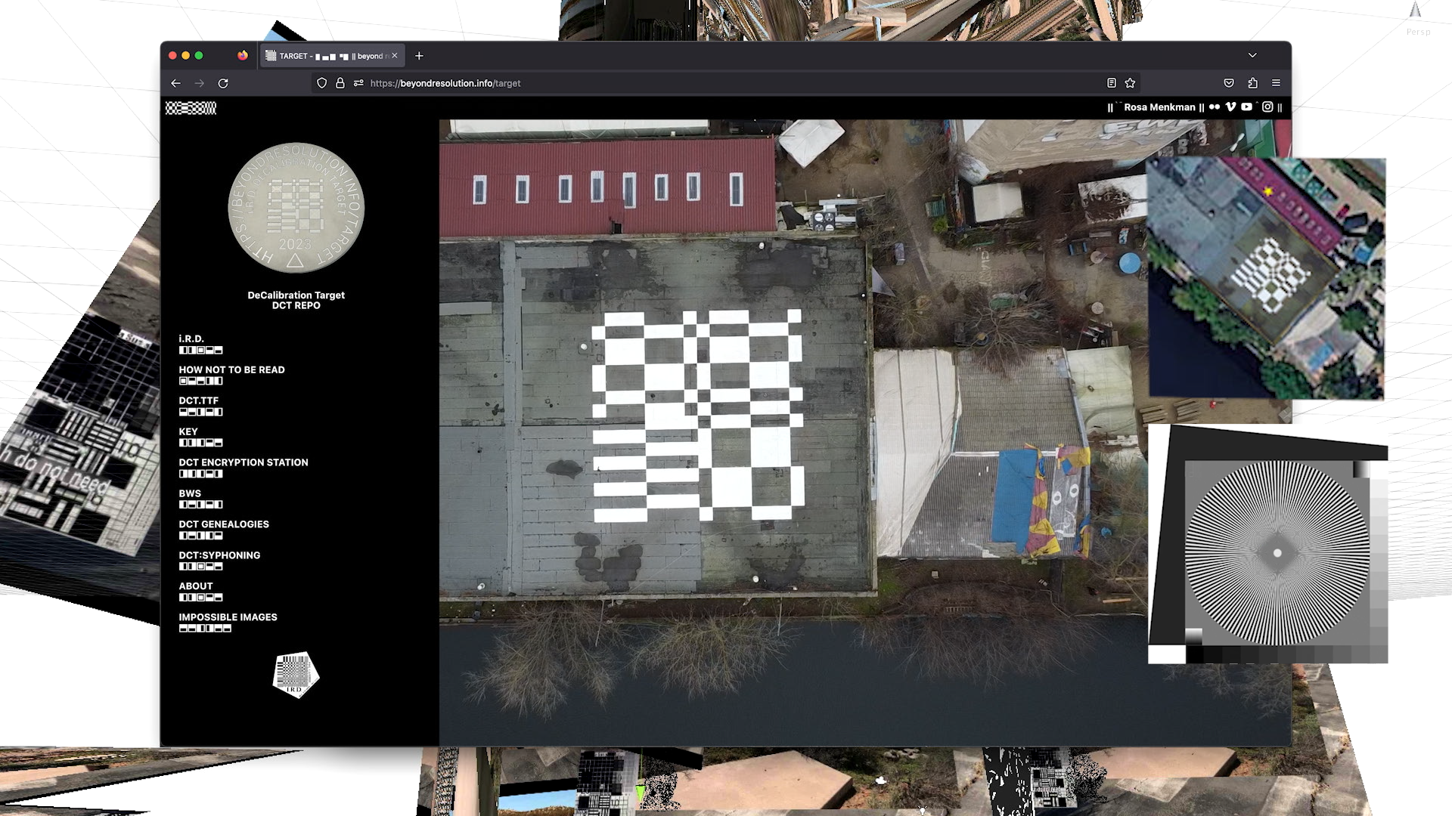
Task: Toggle reader view
Action: tap(1112, 83)
